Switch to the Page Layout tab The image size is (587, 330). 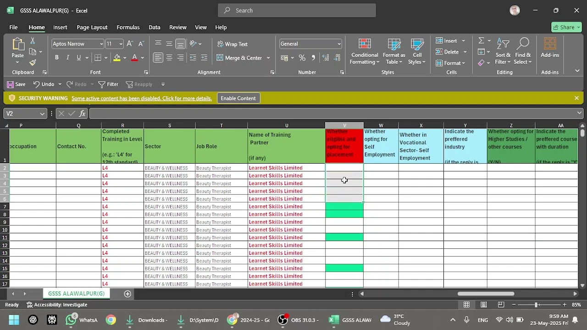92,27
